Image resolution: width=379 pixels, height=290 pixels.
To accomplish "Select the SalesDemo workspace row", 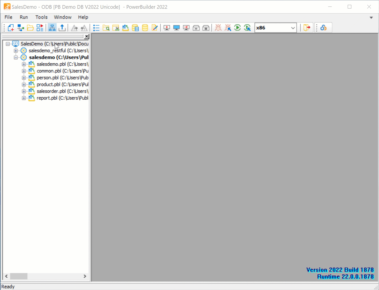I will [55, 44].
